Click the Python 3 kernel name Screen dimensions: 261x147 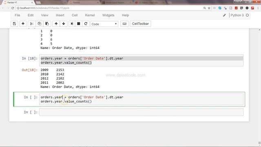[237, 15]
